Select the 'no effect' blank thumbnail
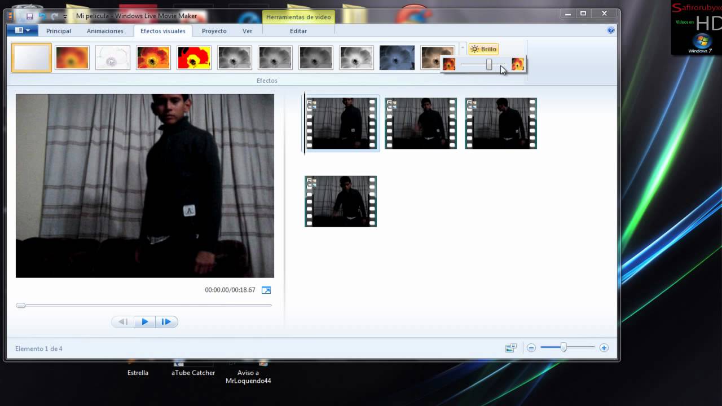This screenshot has height=406, width=722. [32, 58]
